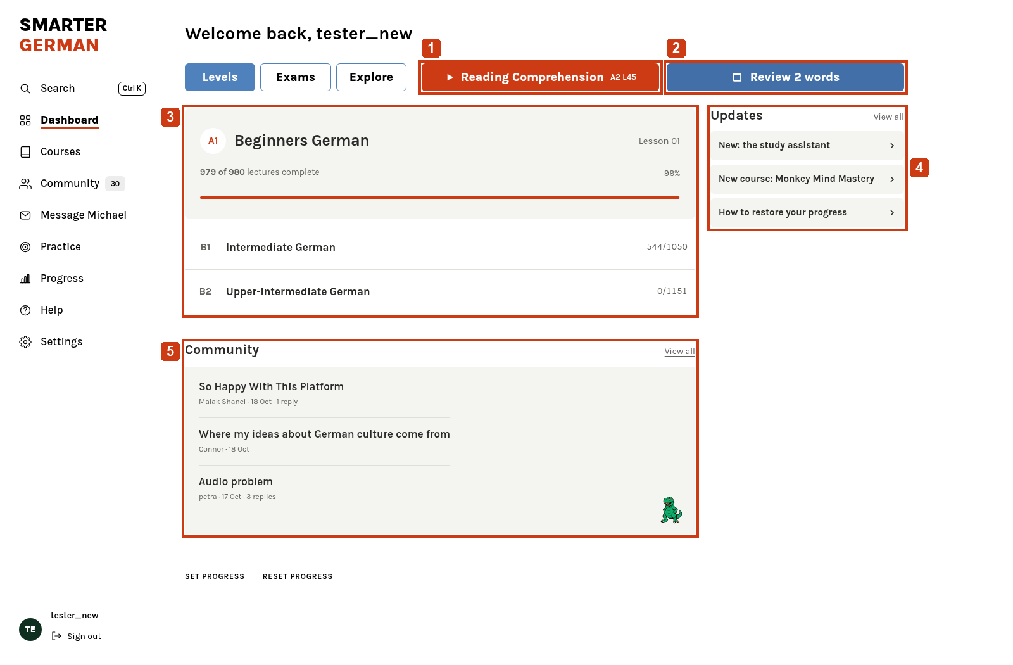Screen dimensions: 1013x665
Task: Click the Message Michael envelope icon
Action: click(25, 215)
